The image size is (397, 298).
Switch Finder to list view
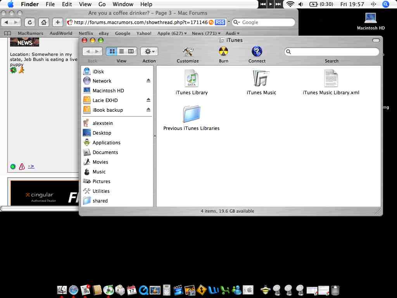tap(121, 52)
